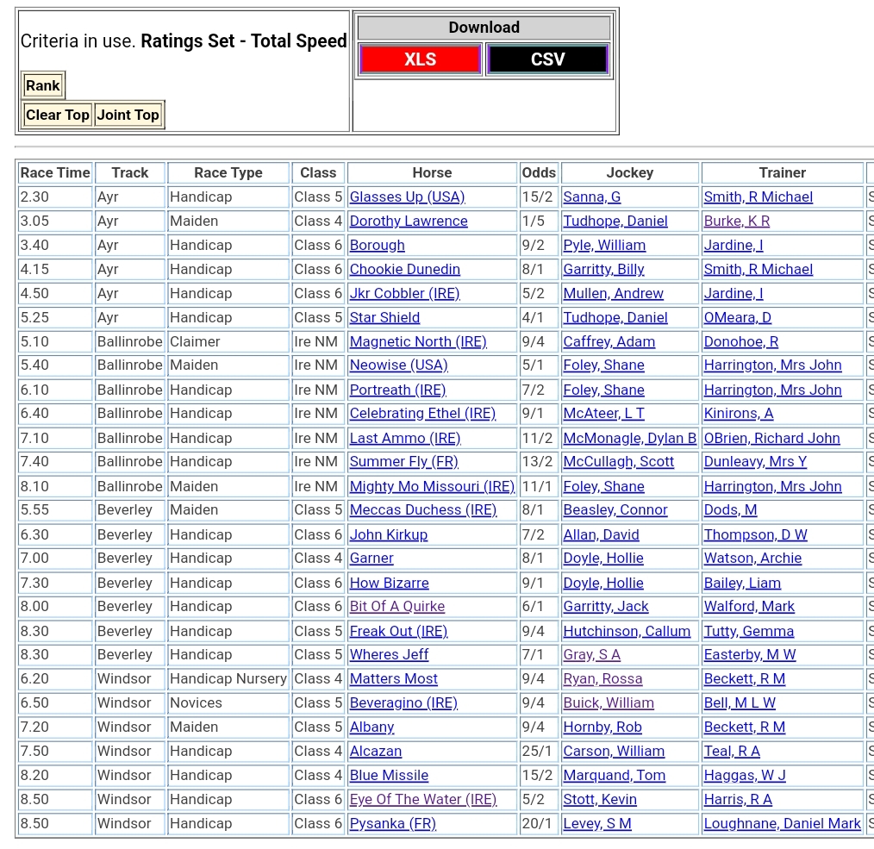Open the Glasses Up (USA) horse link
874x849 pixels.
click(x=407, y=197)
